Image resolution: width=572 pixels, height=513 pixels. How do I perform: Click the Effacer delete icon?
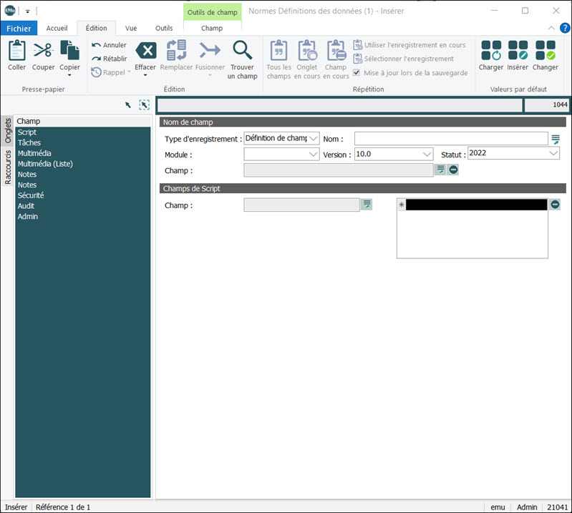coord(145,50)
